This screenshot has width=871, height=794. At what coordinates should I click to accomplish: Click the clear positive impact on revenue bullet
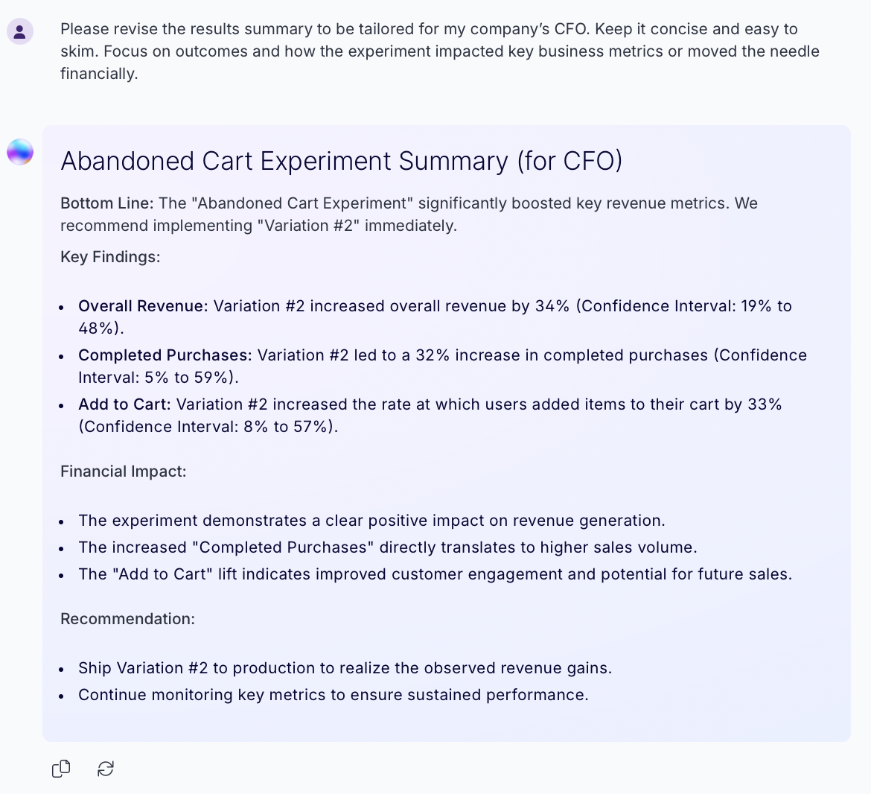click(x=371, y=521)
